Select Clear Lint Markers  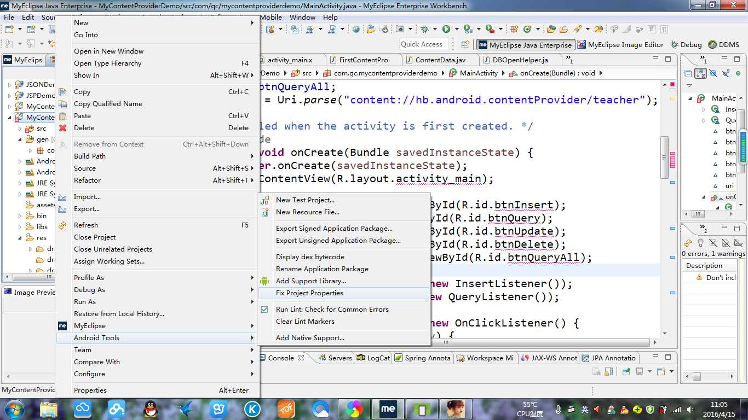coord(344,322)
